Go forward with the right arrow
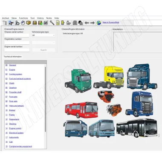 pos(93,23)
